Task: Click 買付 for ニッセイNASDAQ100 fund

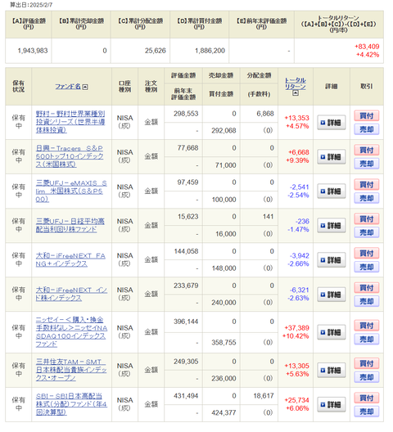Action: (x=367, y=326)
